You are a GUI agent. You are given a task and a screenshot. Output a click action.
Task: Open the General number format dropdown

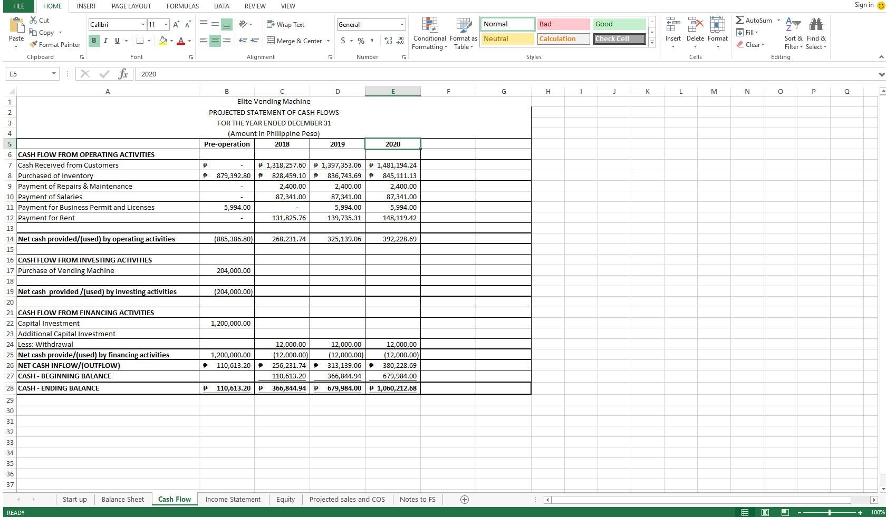402,24
